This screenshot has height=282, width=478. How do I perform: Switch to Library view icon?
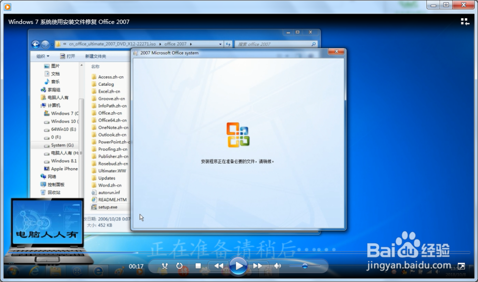(465, 21)
